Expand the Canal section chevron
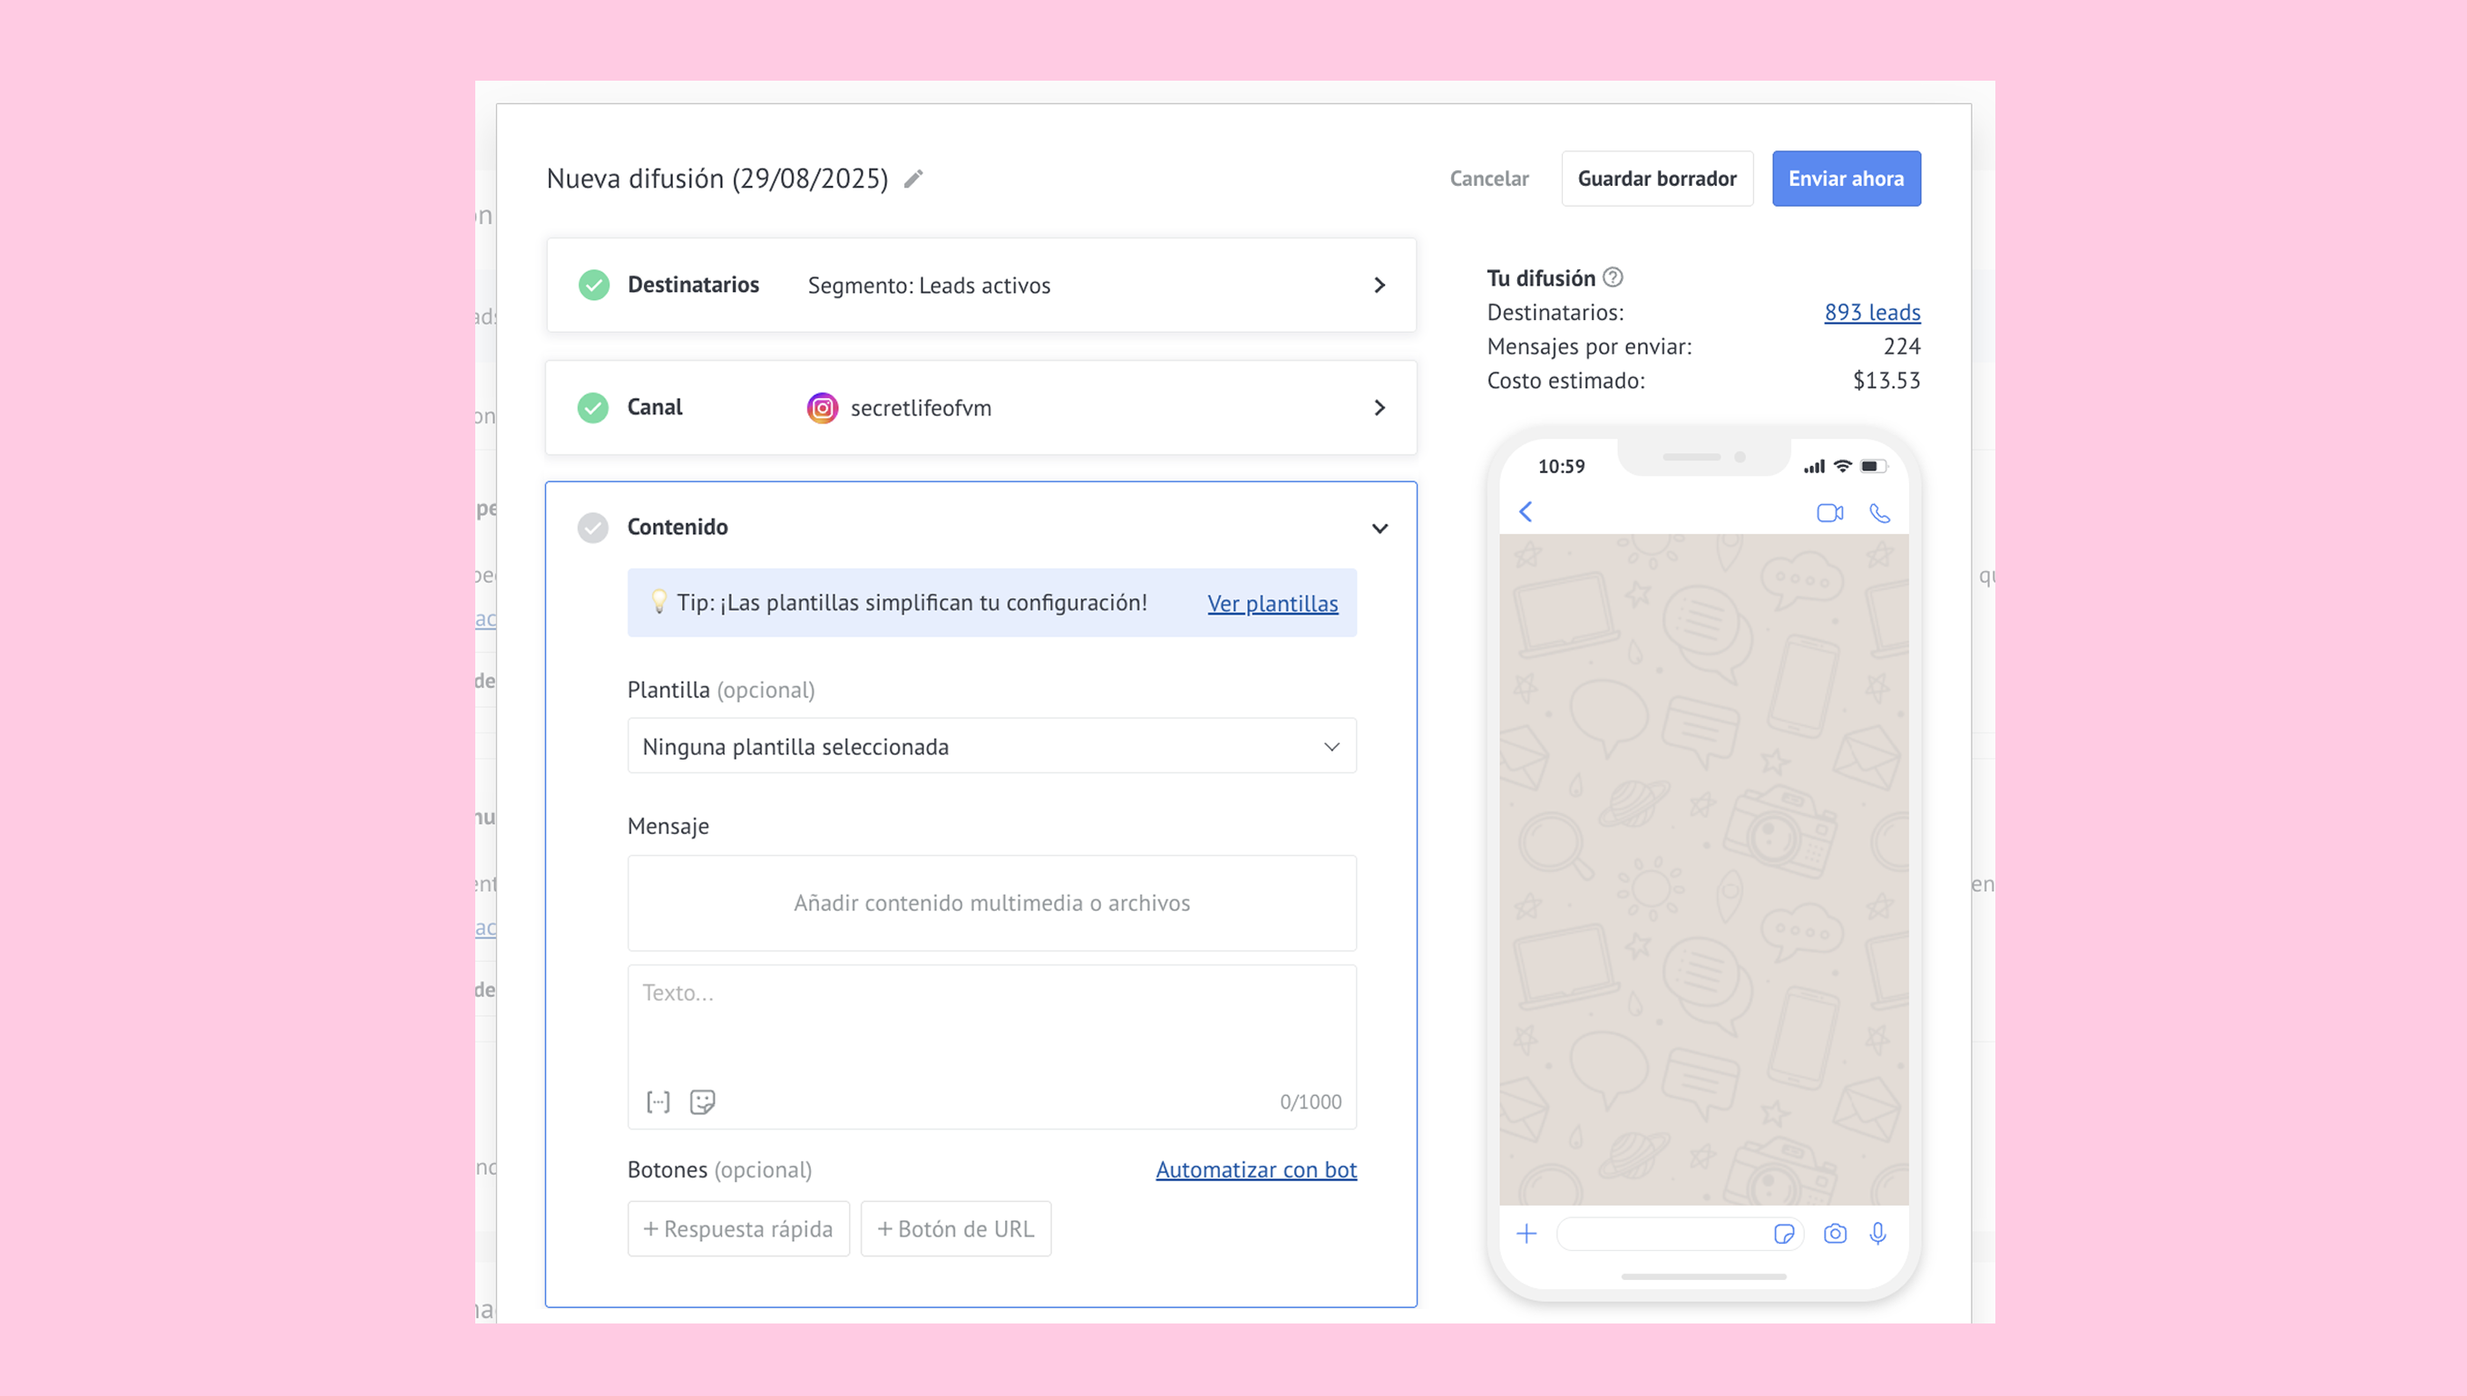 click(1380, 408)
